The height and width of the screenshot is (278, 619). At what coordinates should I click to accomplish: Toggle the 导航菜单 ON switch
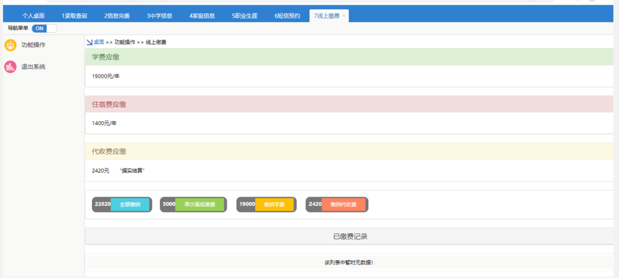[x=45, y=28]
